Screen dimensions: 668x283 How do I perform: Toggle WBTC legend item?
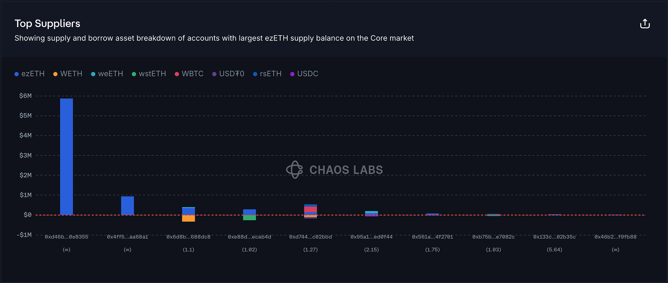point(189,74)
